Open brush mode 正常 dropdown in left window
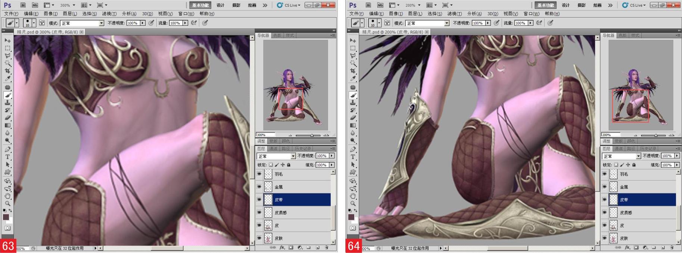Image resolution: width=682 pixels, height=253 pixels. coord(82,23)
